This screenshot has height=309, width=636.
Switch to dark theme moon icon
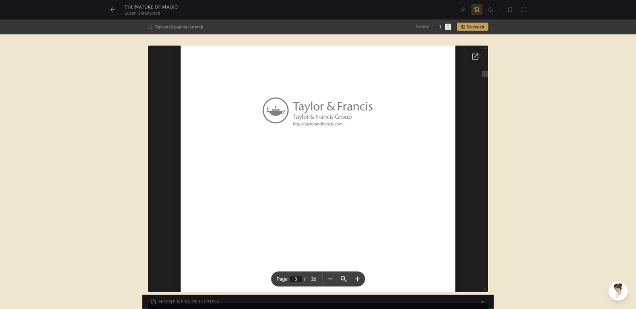pos(491,10)
